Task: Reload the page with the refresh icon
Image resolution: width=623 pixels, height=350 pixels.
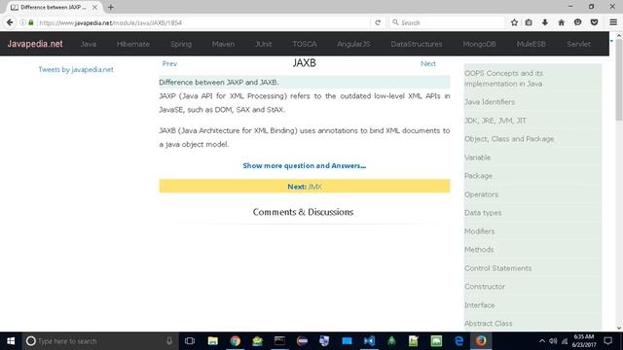Action: (378, 22)
